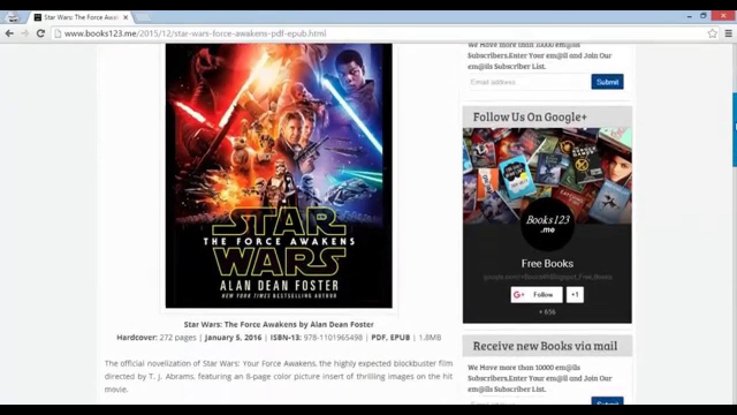Close the Star Wars: The Force Awakens tab

click(126, 17)
